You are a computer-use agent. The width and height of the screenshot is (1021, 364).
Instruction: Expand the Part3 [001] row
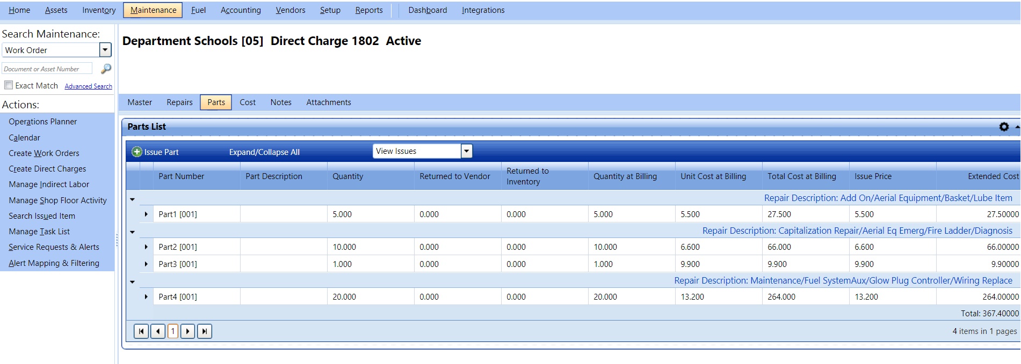pyautogui.click(x=146, y=264)
